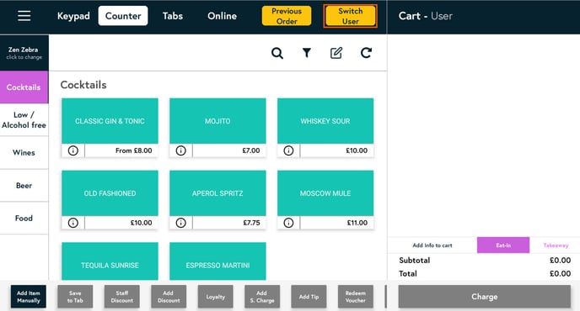Click Add Info to cart
Image resolution: width=580 pixels, height=311 pixels.
pos(432,245)
